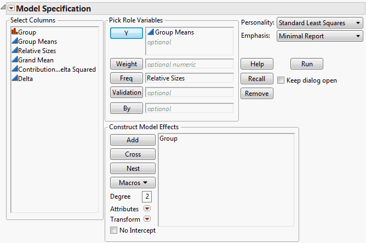Click the Recall button
This screenshot has width=366, height=243.
pos(256,79)
